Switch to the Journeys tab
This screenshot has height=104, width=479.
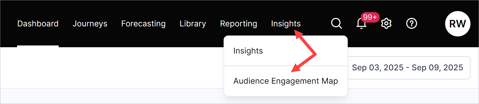[x=90, y=24]
